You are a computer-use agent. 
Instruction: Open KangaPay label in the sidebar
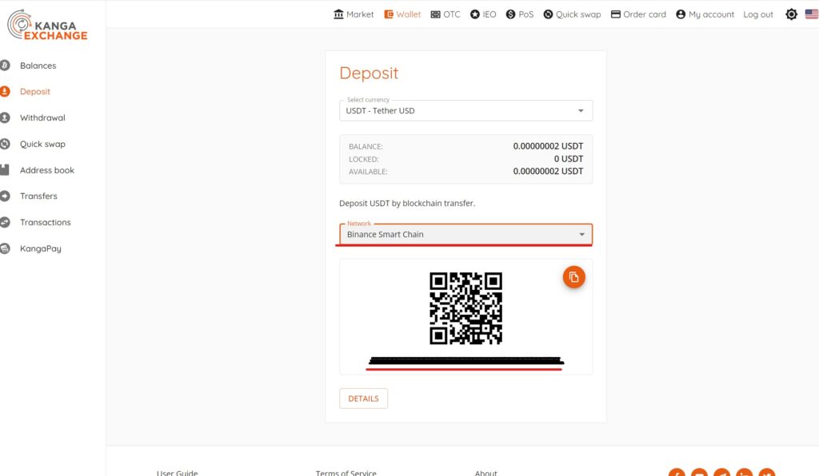[40, 248]
